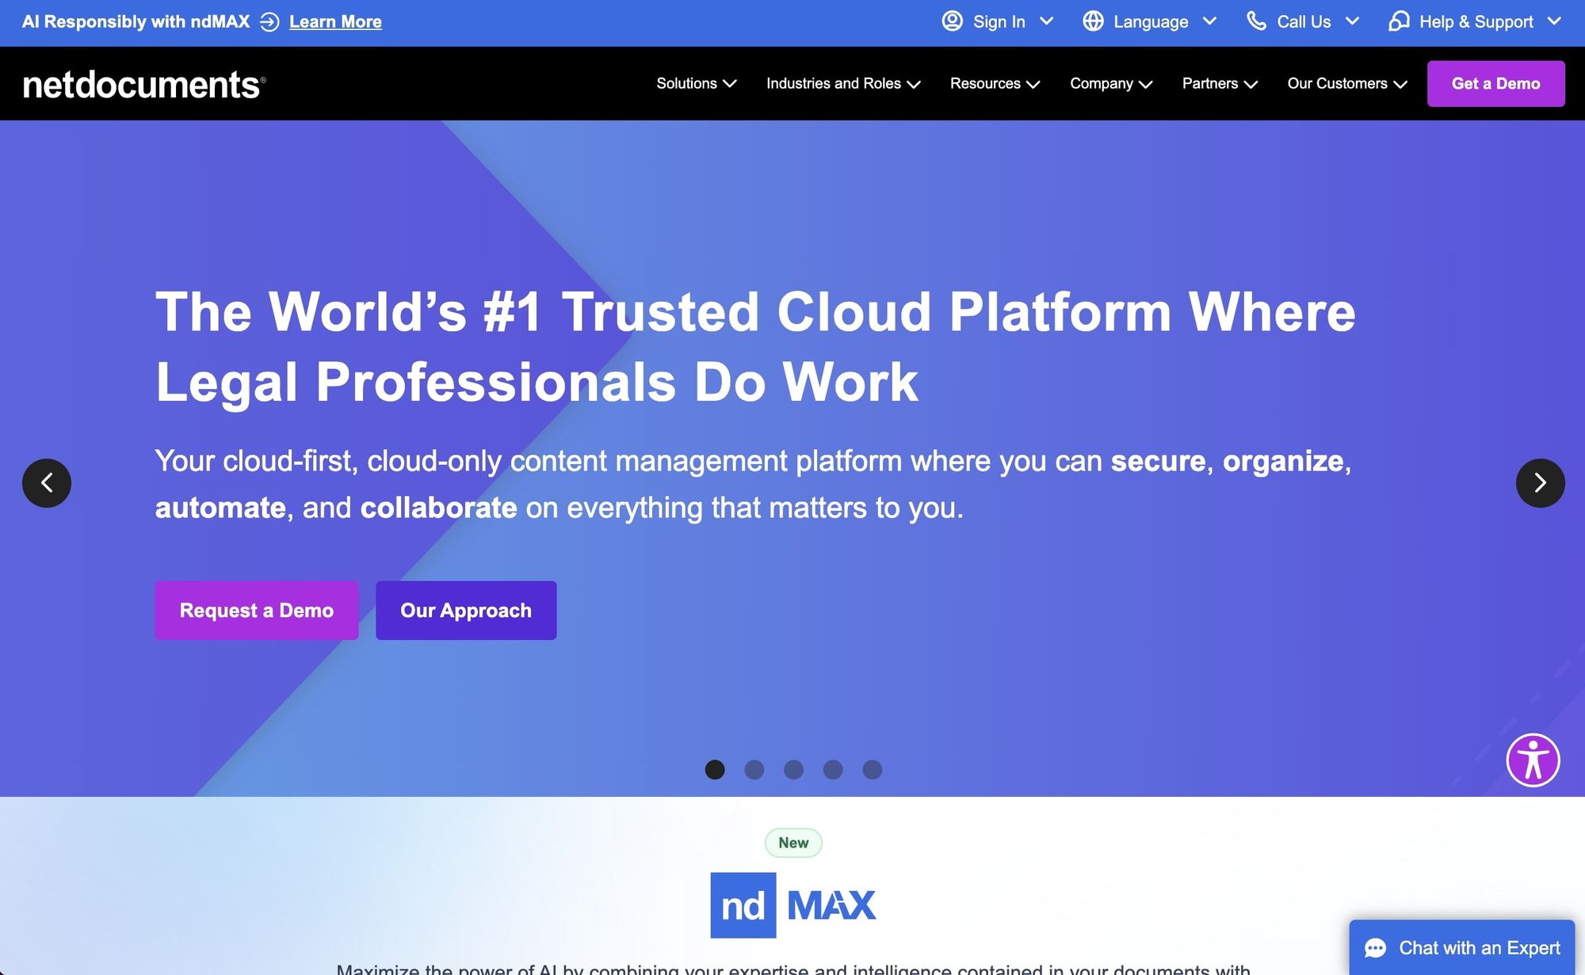Open the Our Customers dropdown

click(1346, 83)
